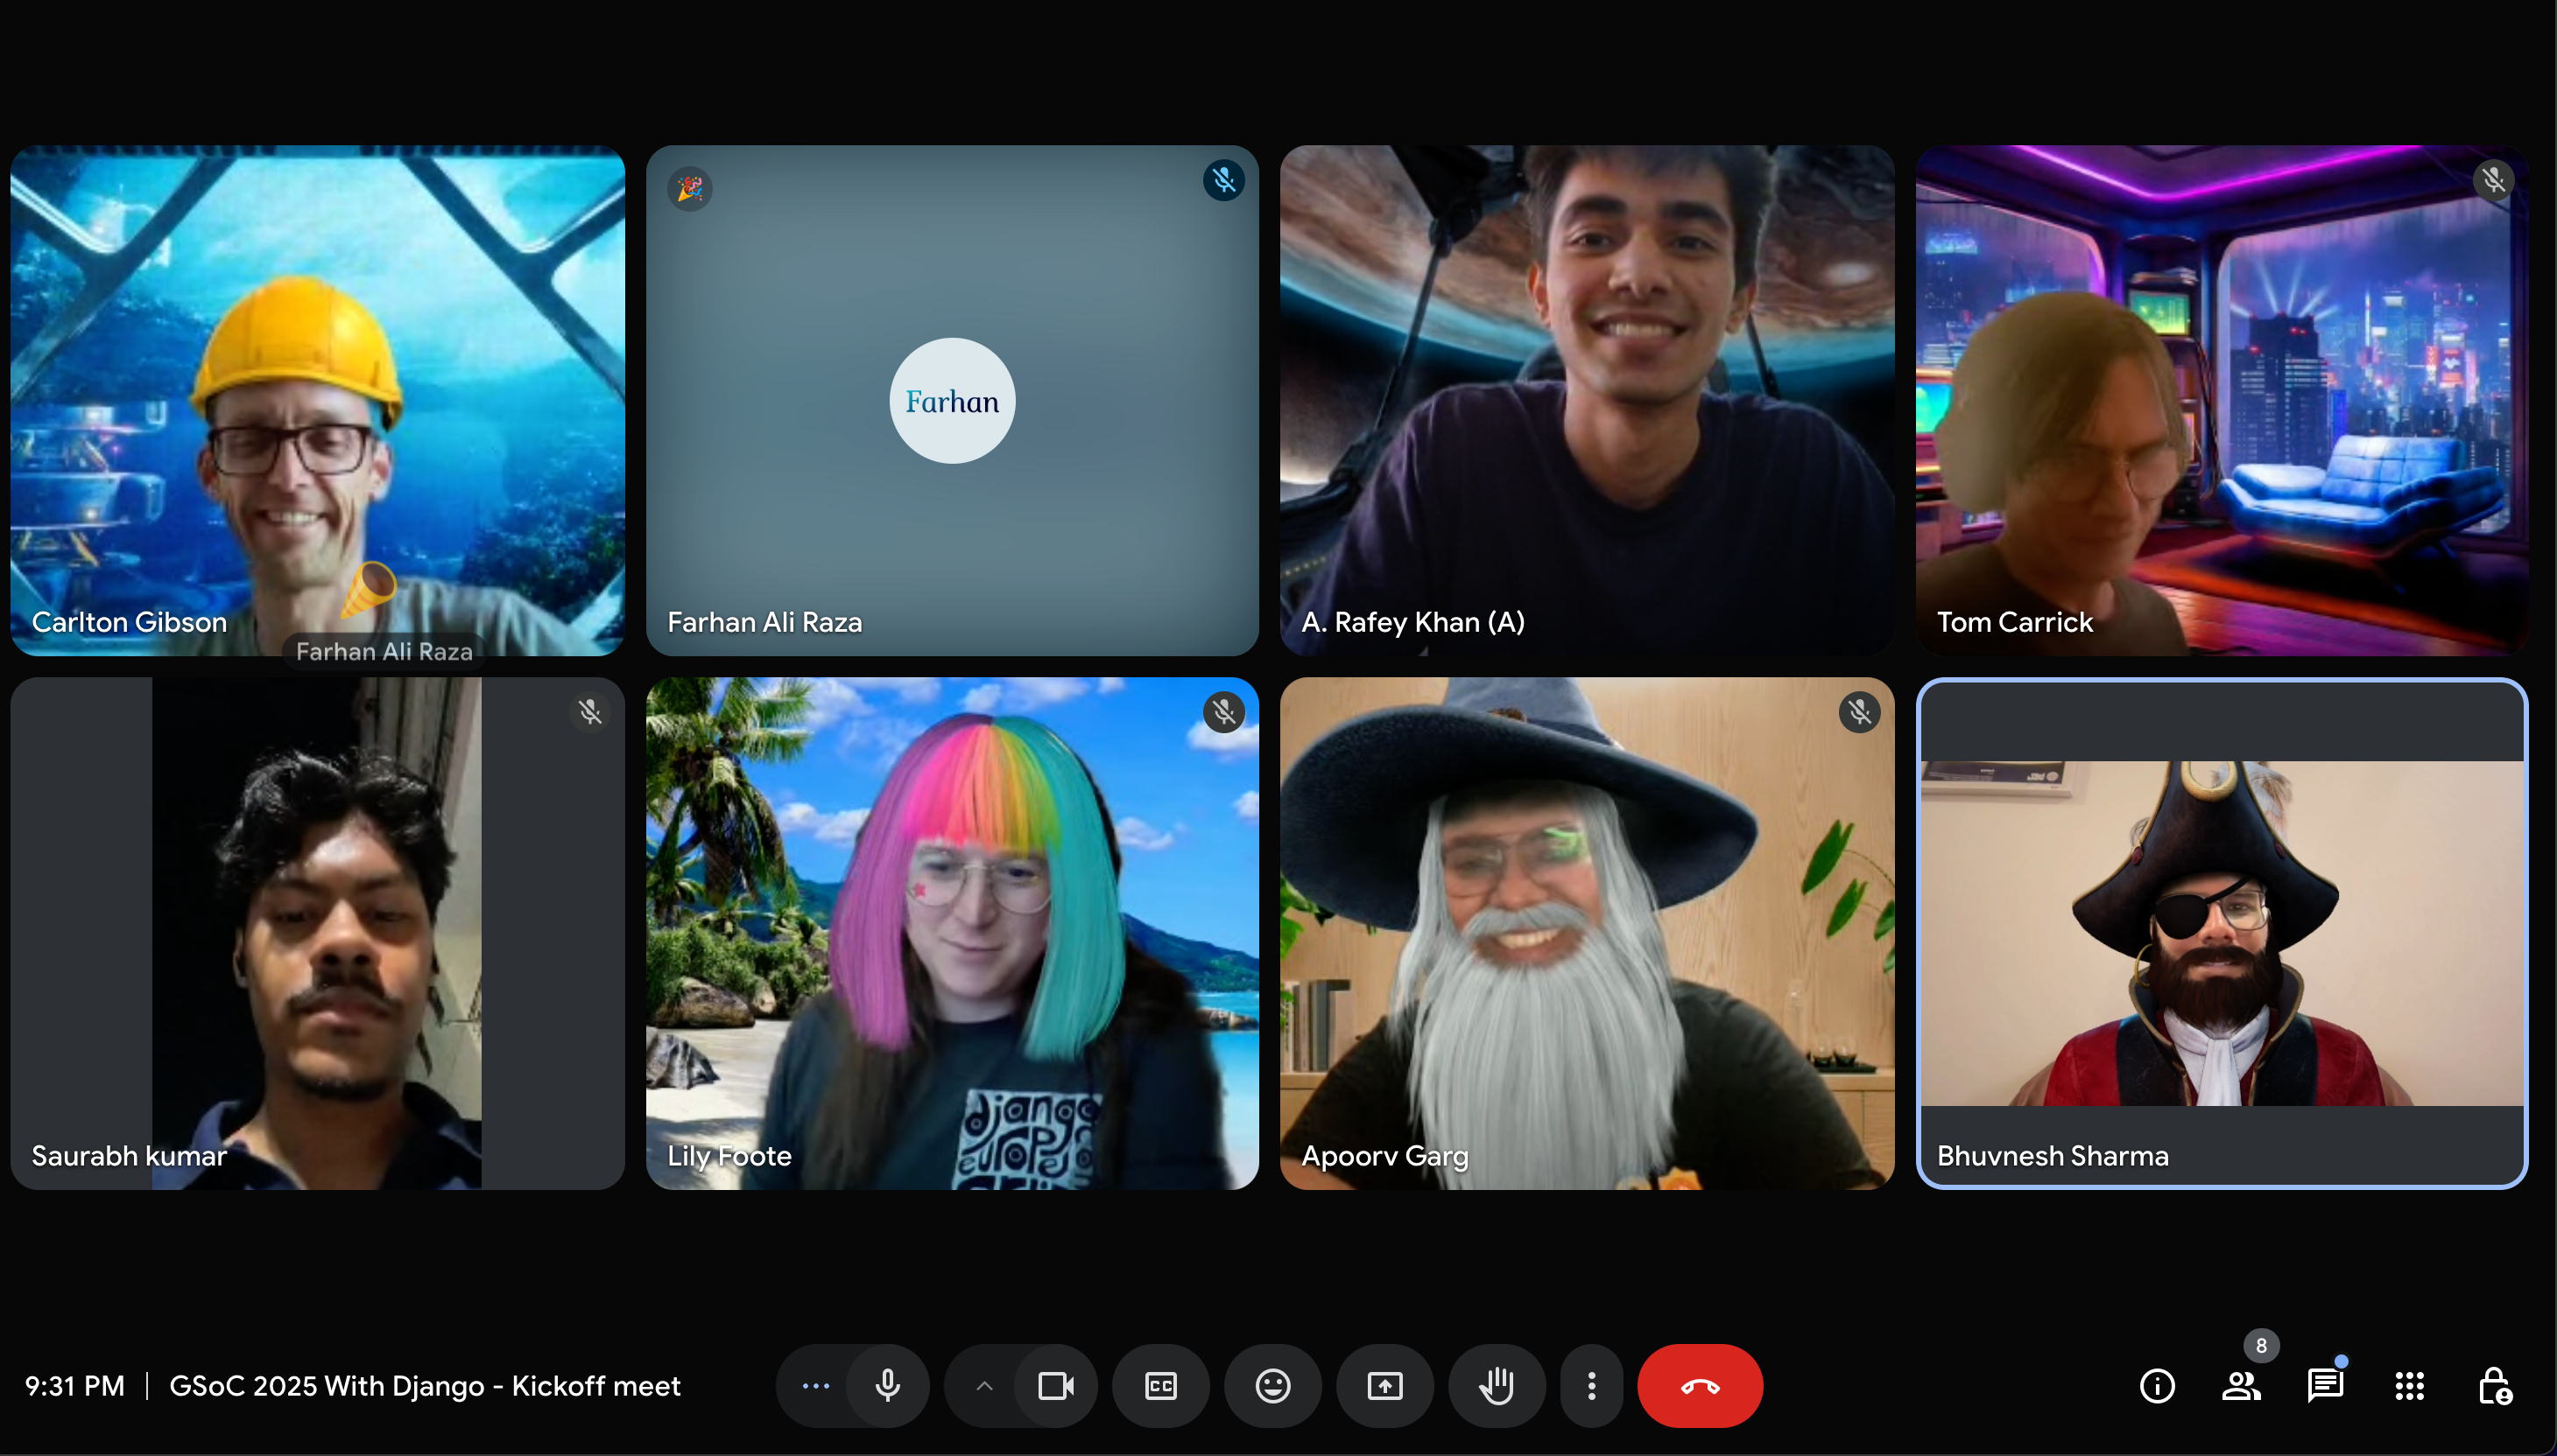Screen dimensions: 2557x1456
Task: Toggle the microphone mute button
Action: tap(887, 1386)
